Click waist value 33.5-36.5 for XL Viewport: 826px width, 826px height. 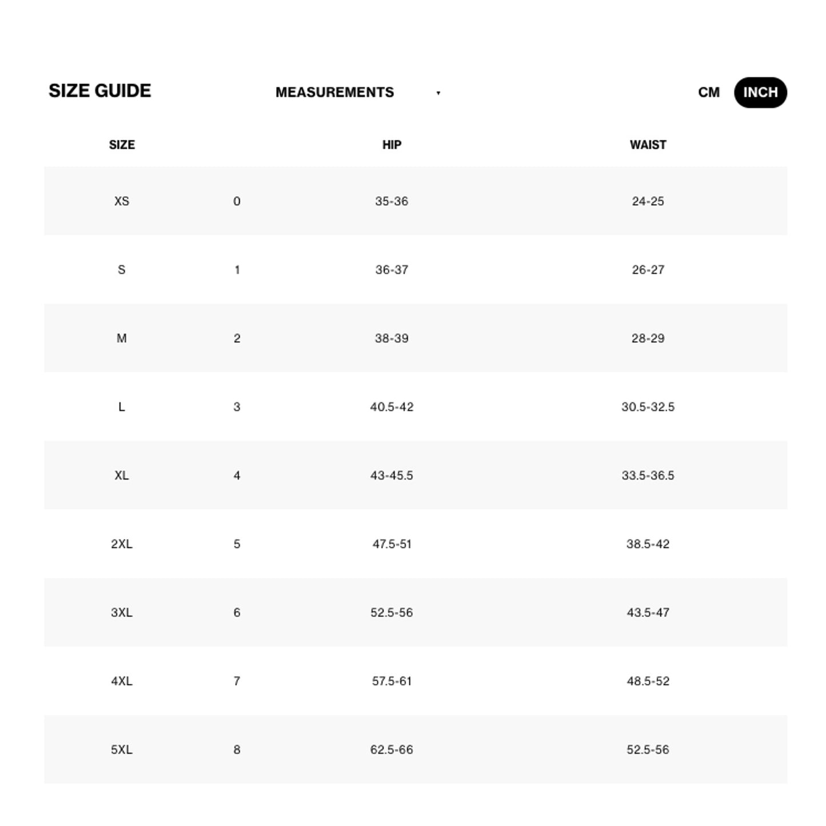648,476
